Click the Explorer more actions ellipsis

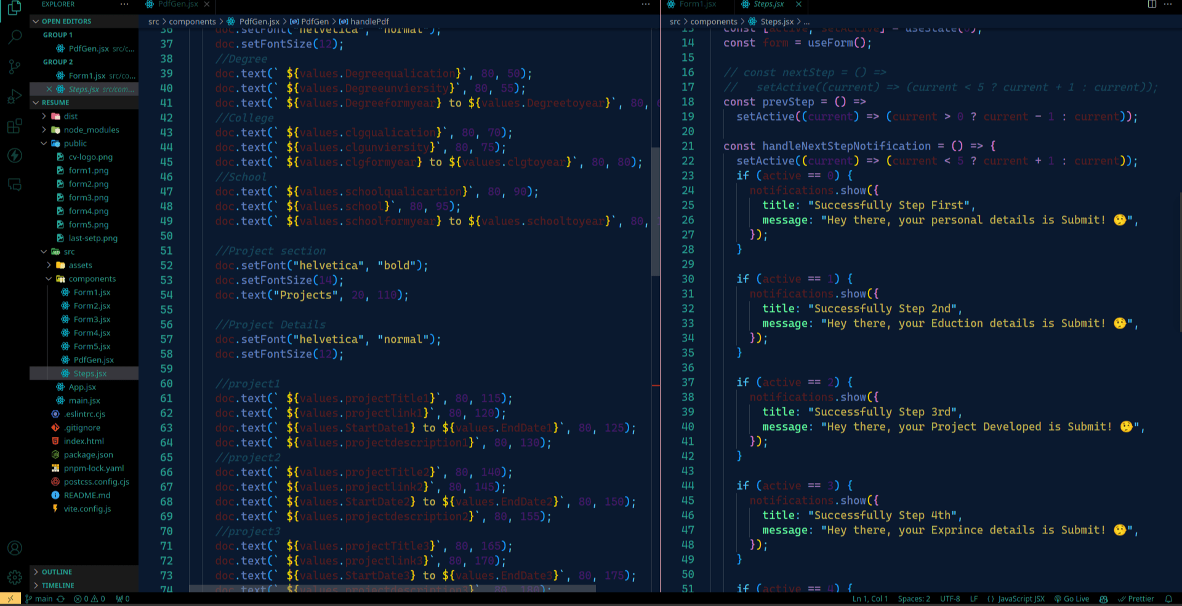[x=124, y=4]
